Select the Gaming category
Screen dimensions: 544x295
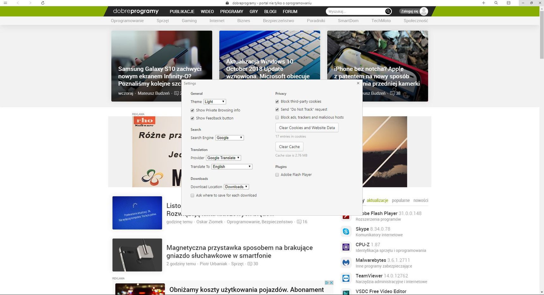189,21
